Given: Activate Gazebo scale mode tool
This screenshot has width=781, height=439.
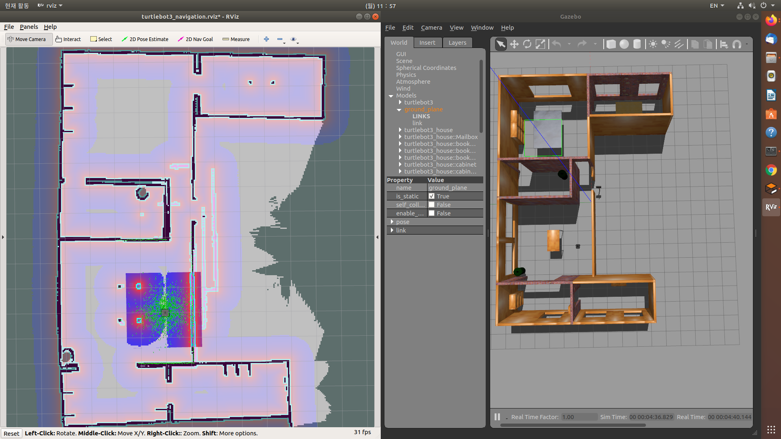Looking at the screenshot, I should click(540, 44).
